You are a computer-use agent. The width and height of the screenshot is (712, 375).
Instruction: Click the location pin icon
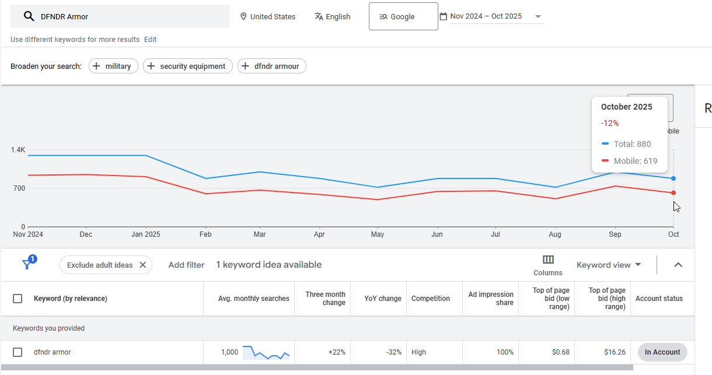point(243,16)
